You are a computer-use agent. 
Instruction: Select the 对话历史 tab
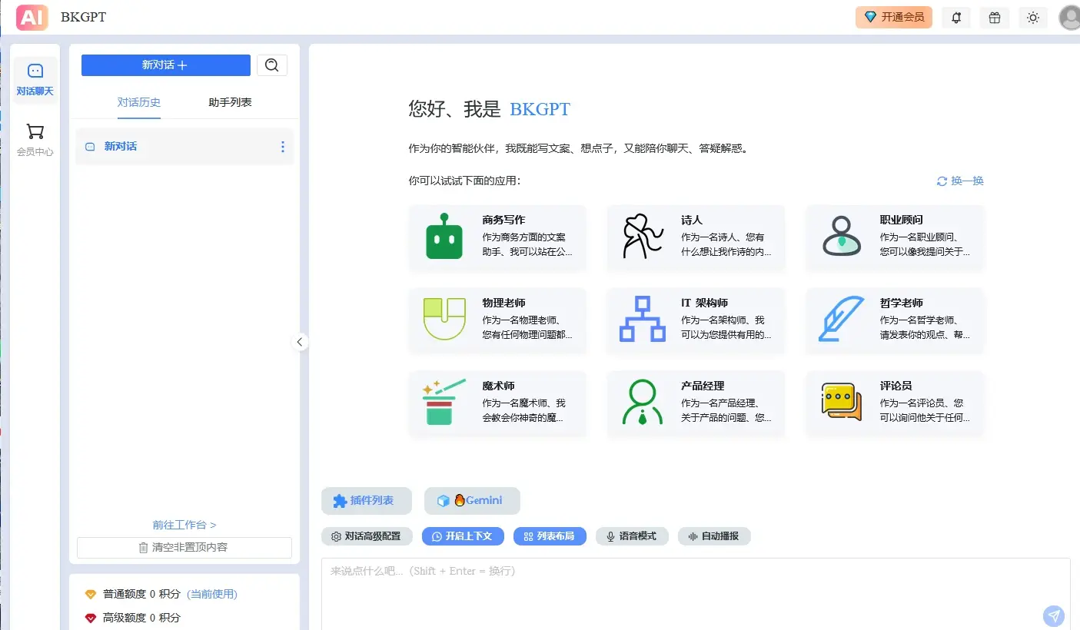(x=139, y=102)
